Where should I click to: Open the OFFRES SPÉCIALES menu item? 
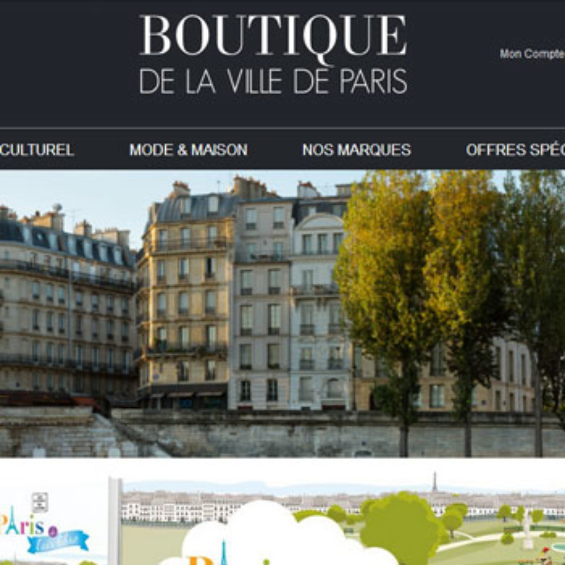pyautogui.click(x=516, y=150)
